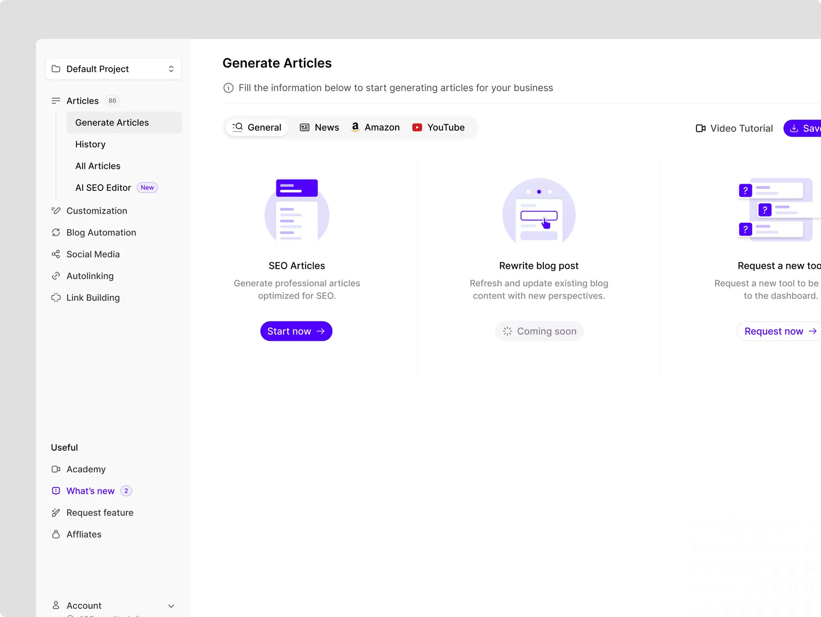Click the Request a new tool illustration
Image resolution: width=821 pixels, height=617 pixels.
click(778, 209)
